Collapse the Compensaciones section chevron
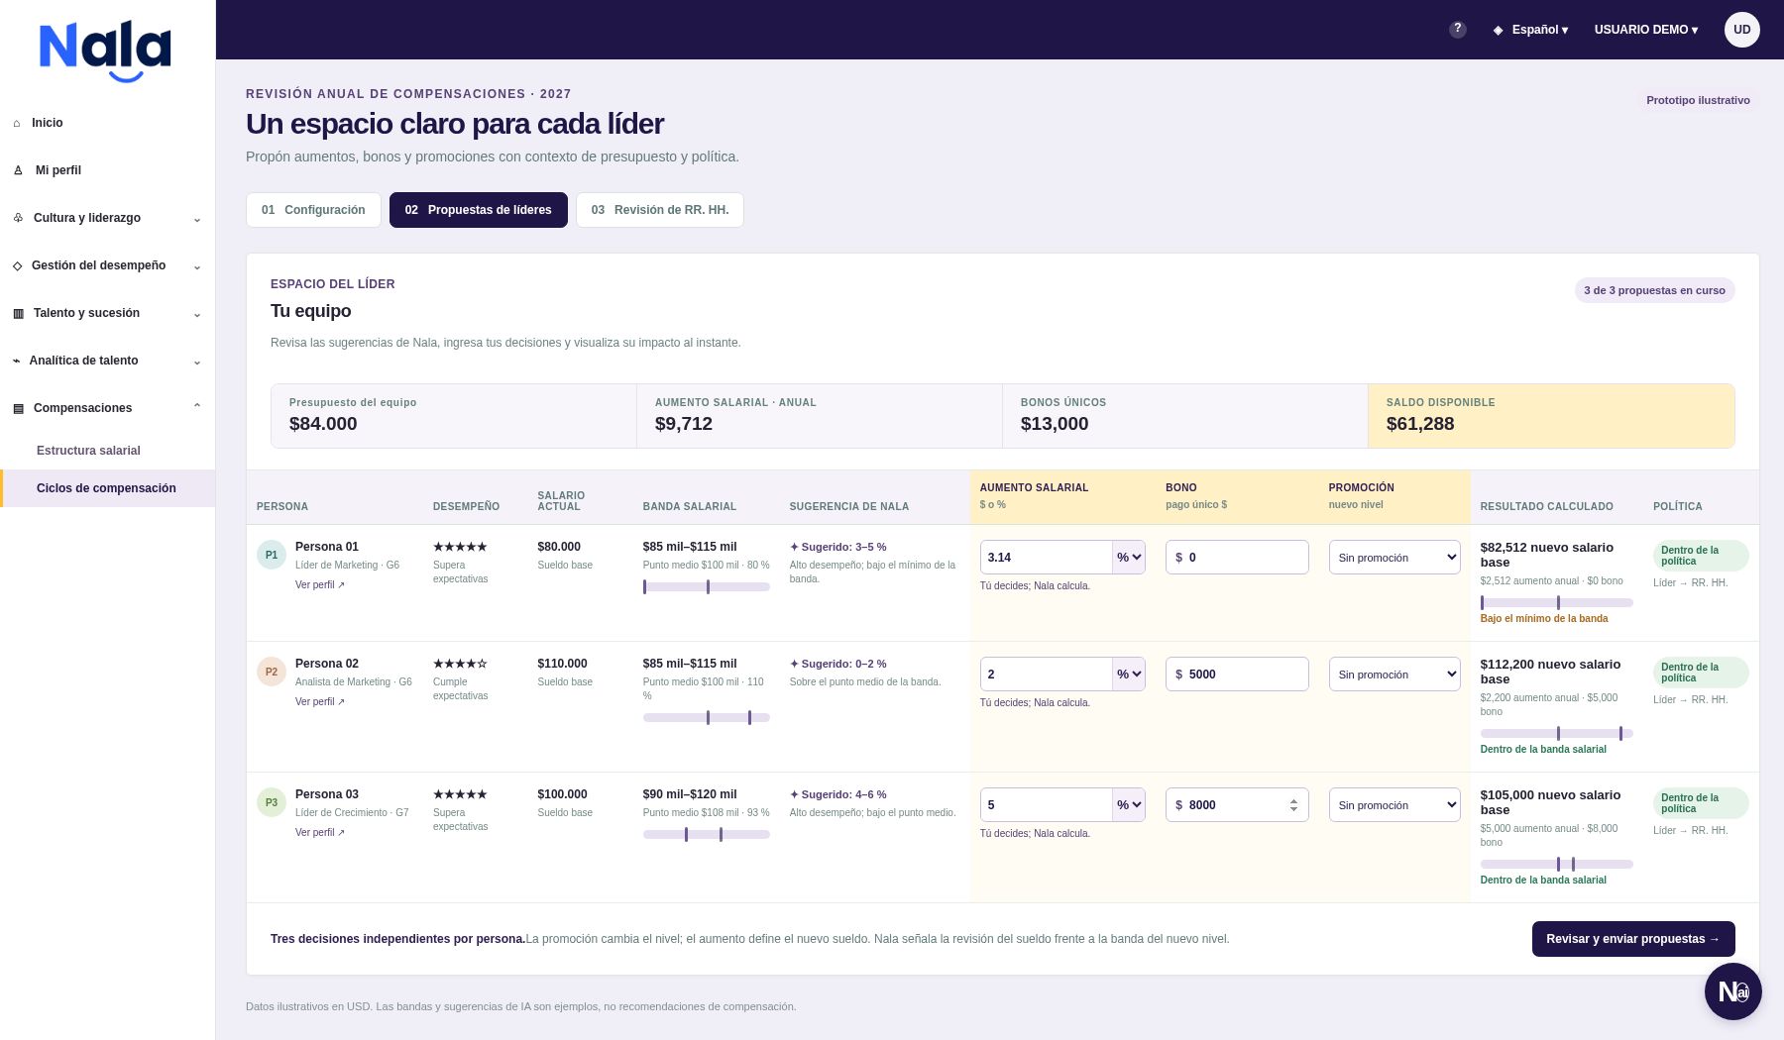1784x1040 pixels. [x=196, y=407]
